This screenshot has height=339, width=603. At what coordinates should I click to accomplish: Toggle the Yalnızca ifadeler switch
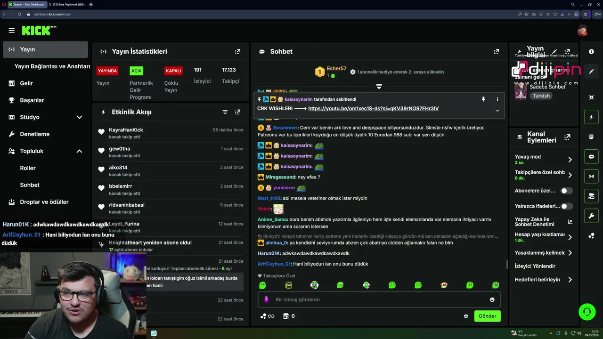click(567, 206)
